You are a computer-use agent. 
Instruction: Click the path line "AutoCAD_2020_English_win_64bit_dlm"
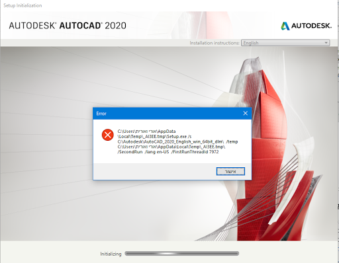point(177,141)
